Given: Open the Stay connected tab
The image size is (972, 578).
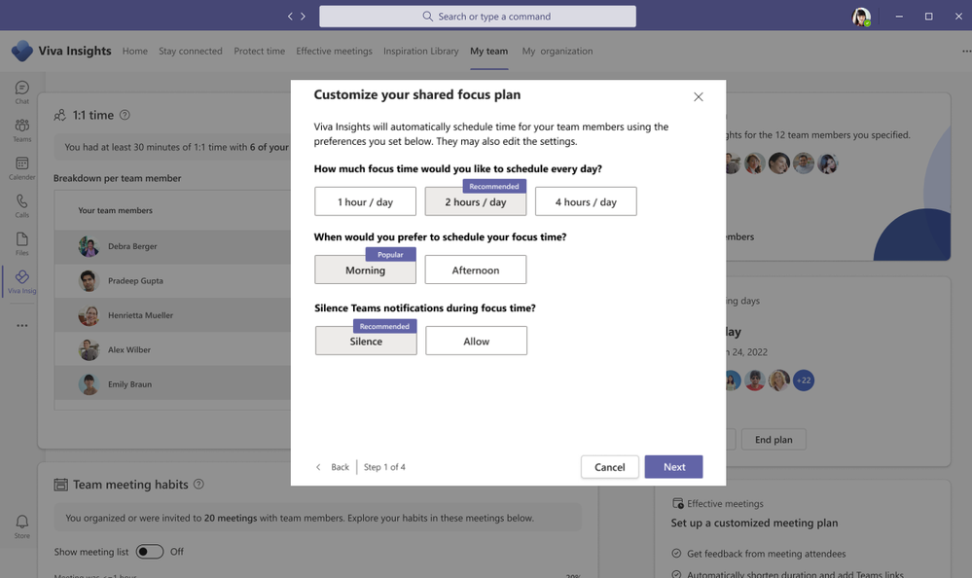Looking at the screenshot, I should (x=191, y=51).
